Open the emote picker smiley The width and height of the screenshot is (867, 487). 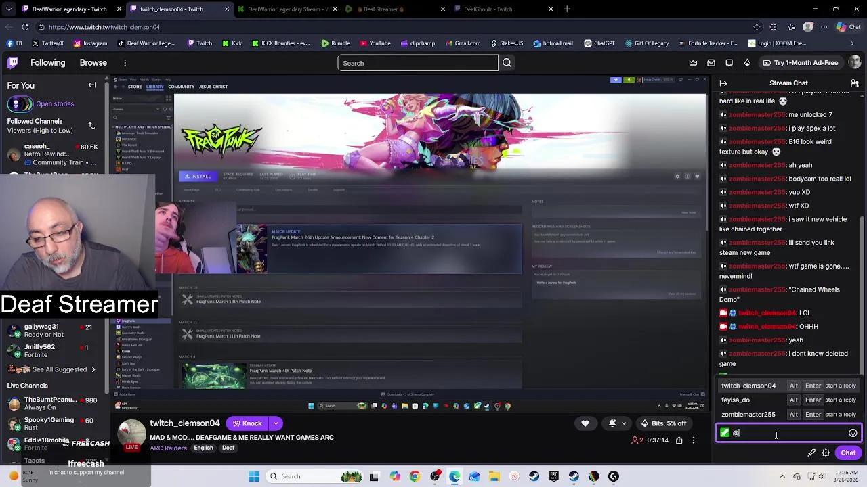tap(853, 433)
